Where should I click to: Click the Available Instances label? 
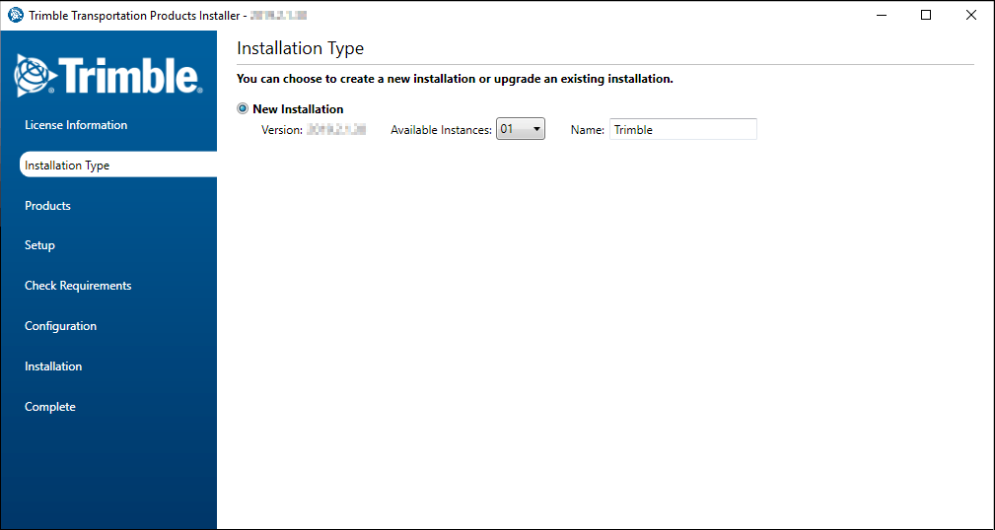[442, 130]
